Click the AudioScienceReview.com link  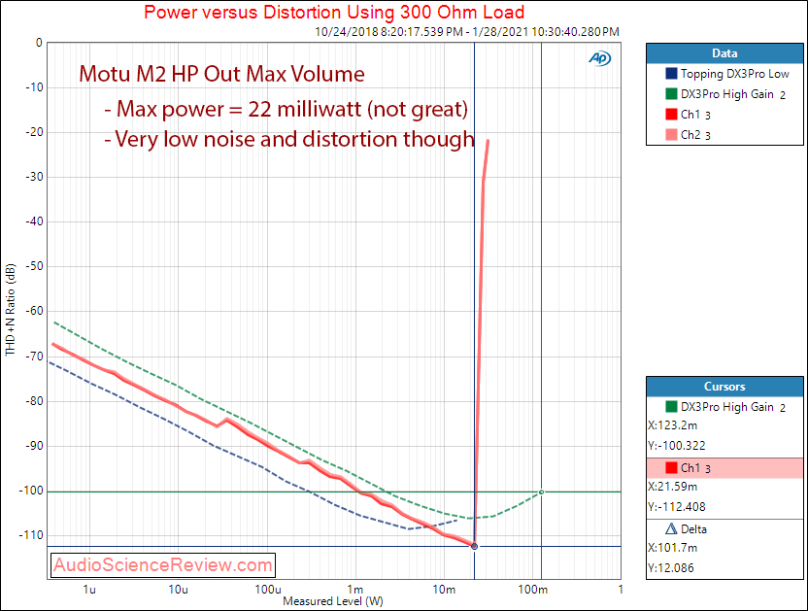[x=163, y=565]
